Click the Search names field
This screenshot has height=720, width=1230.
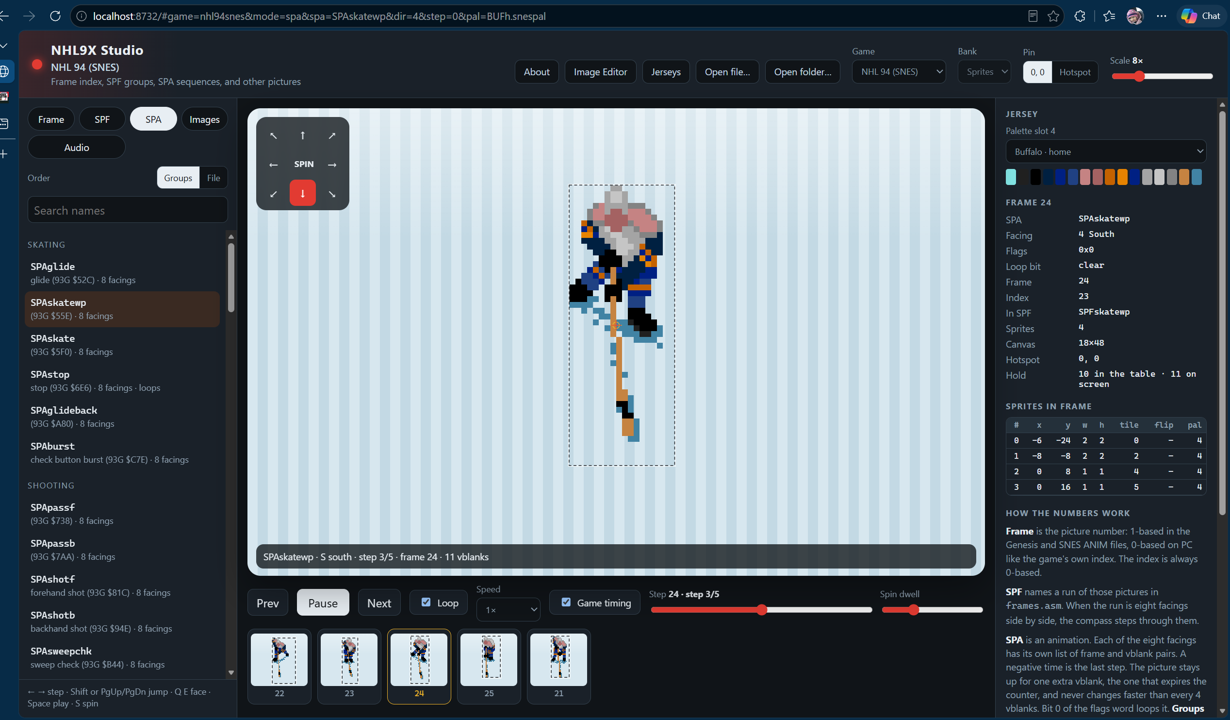[128, 210]
